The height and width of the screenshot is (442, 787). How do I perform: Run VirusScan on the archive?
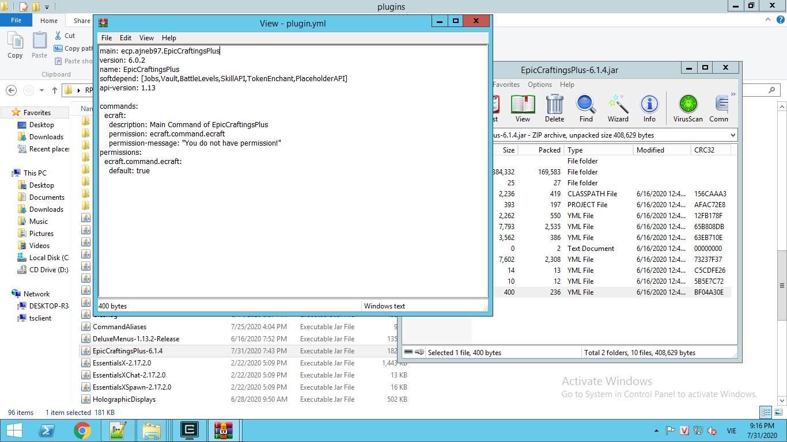click(688, 108)
